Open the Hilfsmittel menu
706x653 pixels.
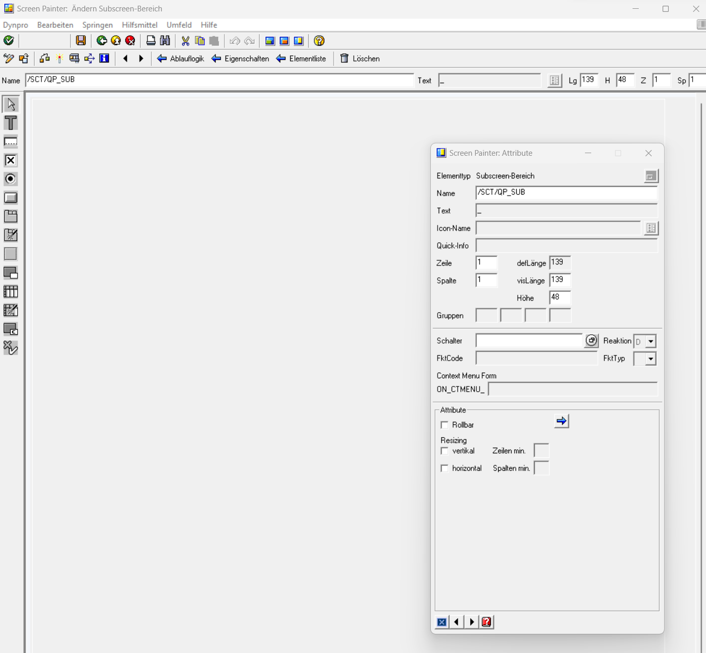click(140, 25)
